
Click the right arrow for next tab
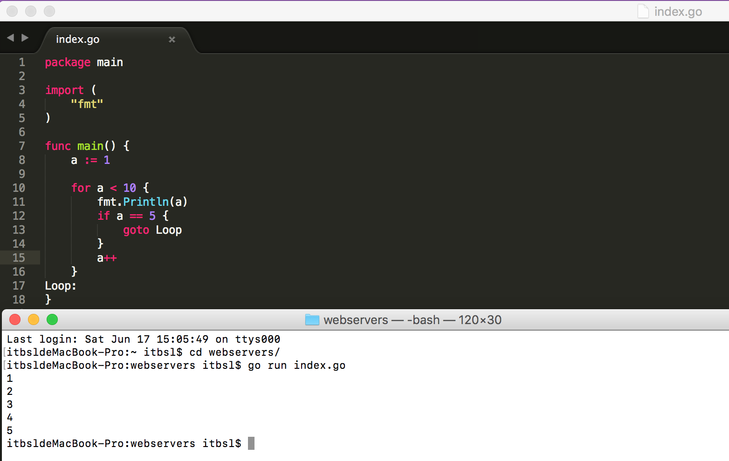click(x=25, y=38)
